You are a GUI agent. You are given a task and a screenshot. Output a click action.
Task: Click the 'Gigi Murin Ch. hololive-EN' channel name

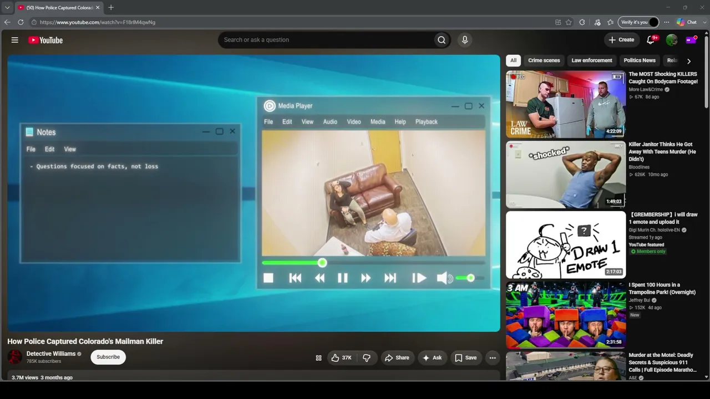(654, 230)
